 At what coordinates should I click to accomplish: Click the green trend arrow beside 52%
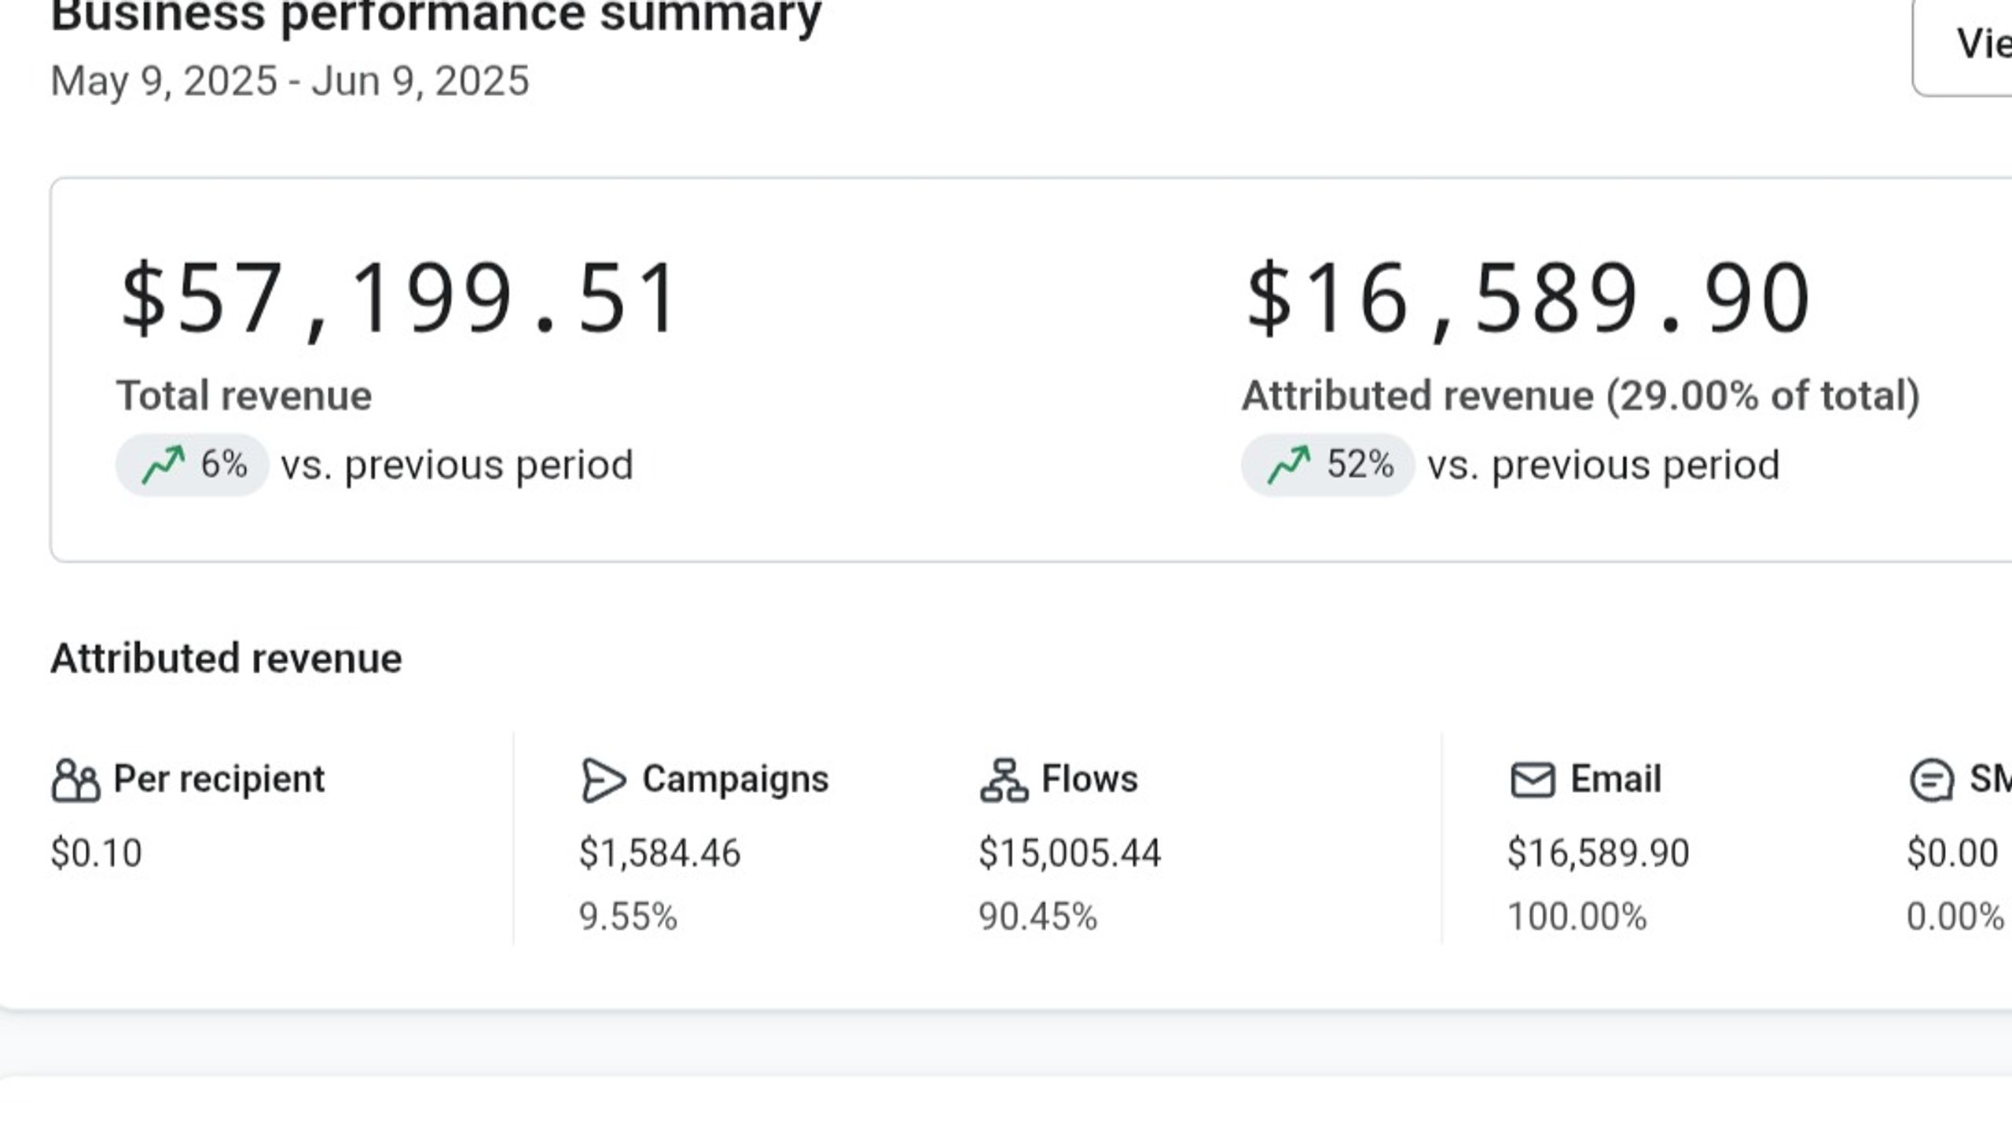pyautogui.click(x=1289, y=465)
